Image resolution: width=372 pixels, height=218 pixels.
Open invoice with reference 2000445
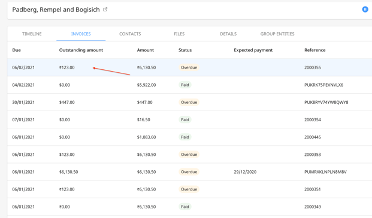[x=313, y=137]
